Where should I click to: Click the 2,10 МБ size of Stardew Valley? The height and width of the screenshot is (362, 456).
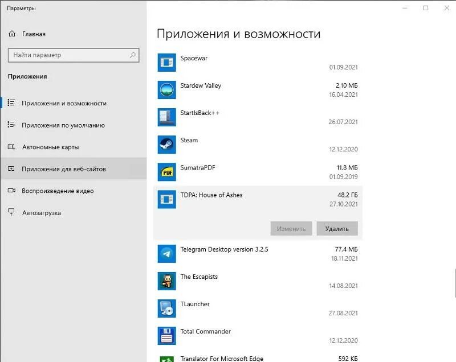point(347,85)
